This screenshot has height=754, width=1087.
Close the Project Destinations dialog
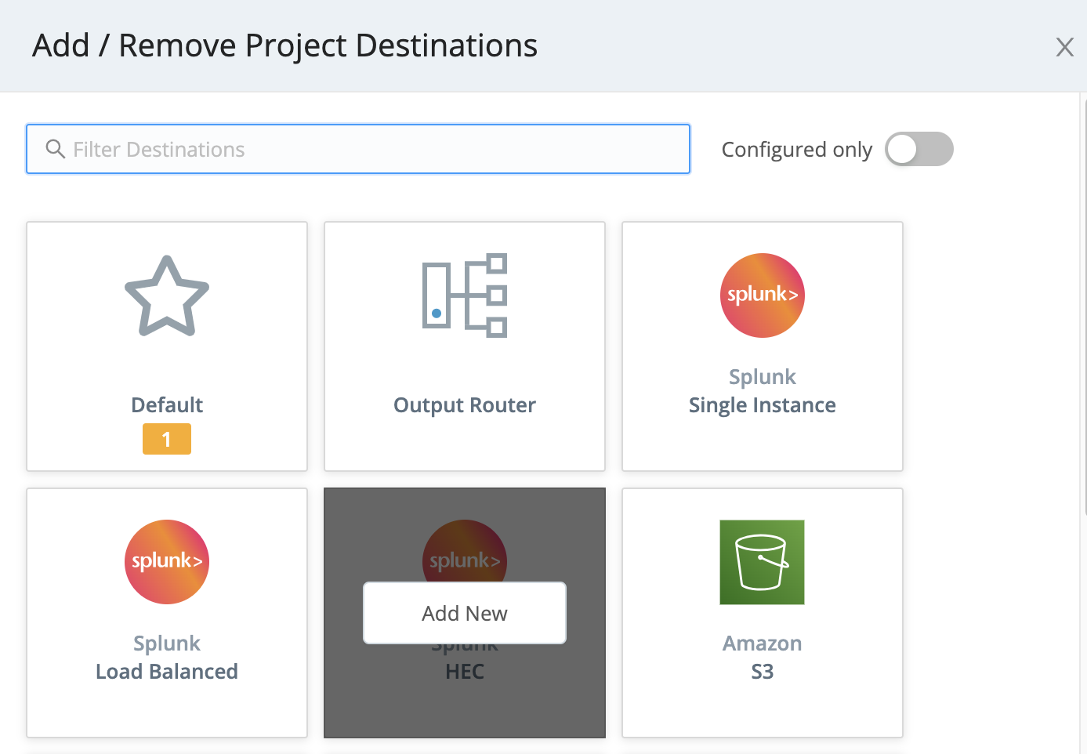pos(1064,47)
